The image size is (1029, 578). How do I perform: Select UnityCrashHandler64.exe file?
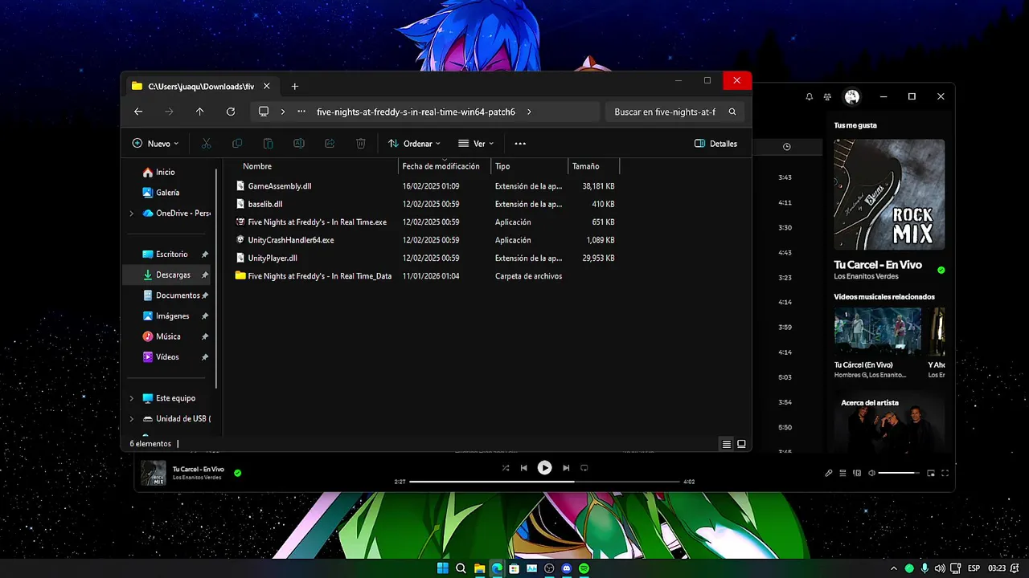coord(290,240)
